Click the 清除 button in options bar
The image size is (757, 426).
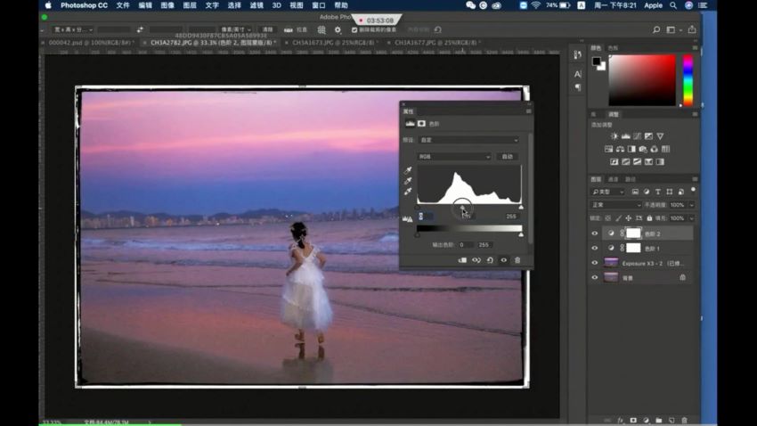click(x=267, y=30)
